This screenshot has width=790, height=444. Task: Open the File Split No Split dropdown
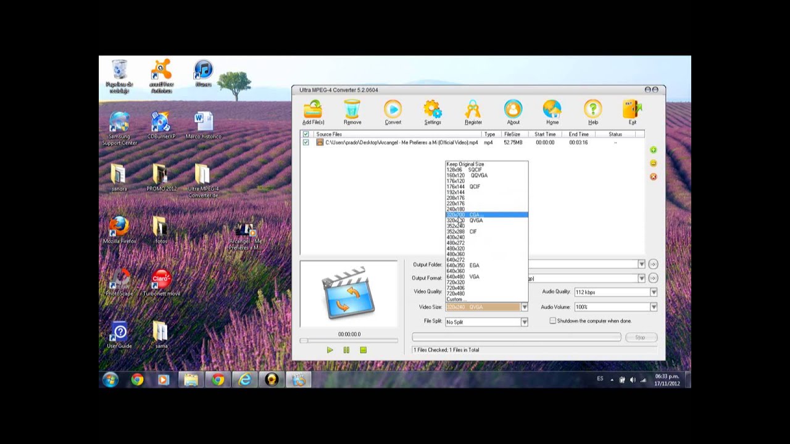pyautogui.click(x=486, y=322)
